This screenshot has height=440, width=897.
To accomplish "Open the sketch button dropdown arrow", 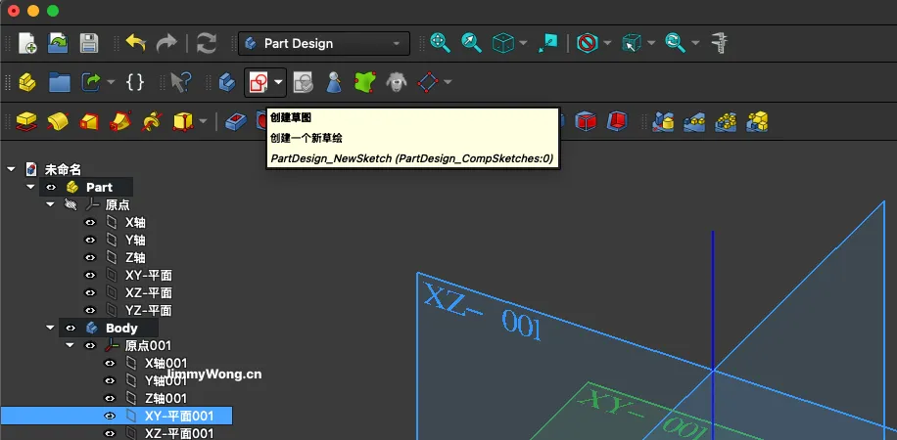I will click(280, 83).
